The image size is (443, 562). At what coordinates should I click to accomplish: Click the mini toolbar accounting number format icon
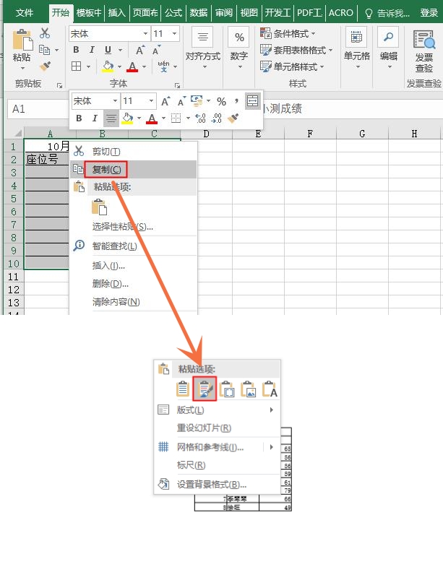pyautogui.click(x=197, y=101)
